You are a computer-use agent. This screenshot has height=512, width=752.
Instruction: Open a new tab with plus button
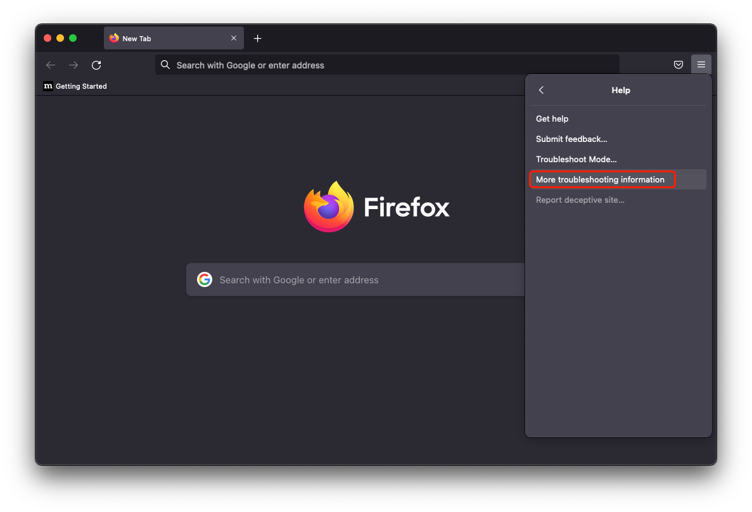(258, 39)
